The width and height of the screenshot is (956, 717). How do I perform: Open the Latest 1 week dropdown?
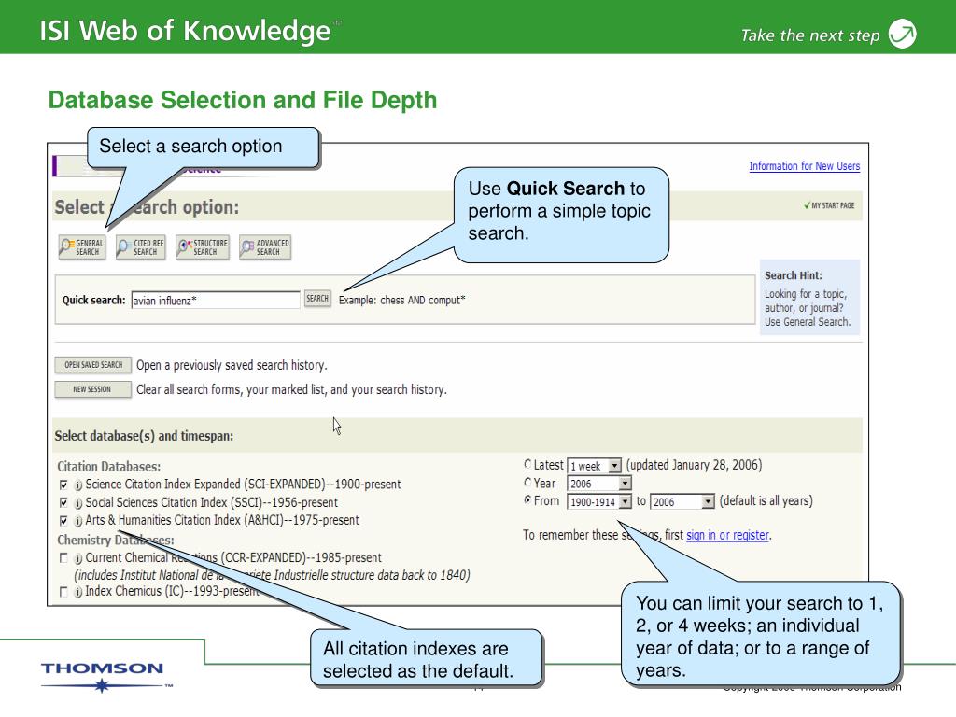pyautogui.click(x=594, y=466)
